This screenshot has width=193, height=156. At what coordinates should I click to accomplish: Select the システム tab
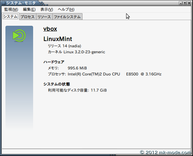coord(10,17)
